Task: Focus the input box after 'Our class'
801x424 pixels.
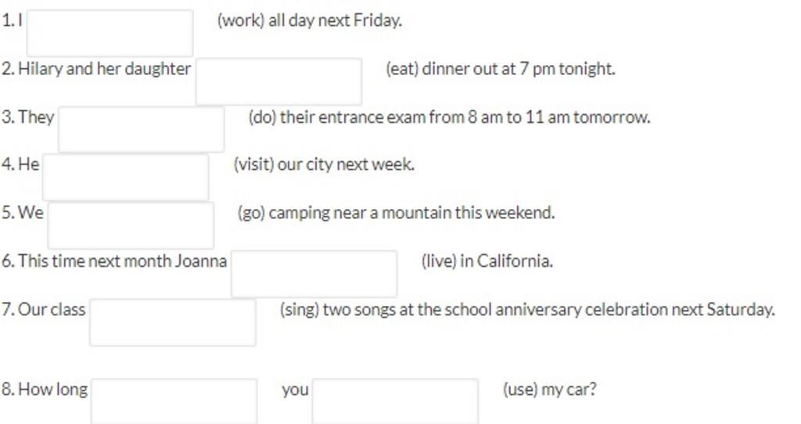Action: pos(173,322)
